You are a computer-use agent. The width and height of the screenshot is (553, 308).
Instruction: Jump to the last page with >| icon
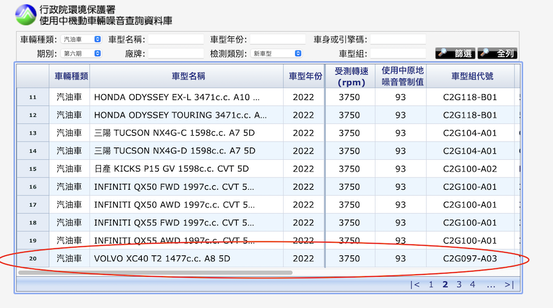tap(509, 284)
